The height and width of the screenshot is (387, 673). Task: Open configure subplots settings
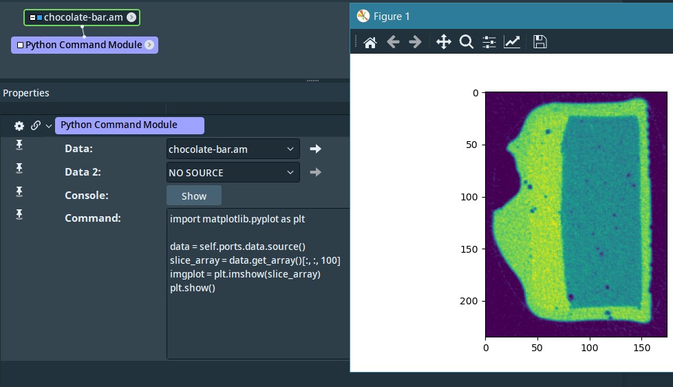[x=489, y=42]
